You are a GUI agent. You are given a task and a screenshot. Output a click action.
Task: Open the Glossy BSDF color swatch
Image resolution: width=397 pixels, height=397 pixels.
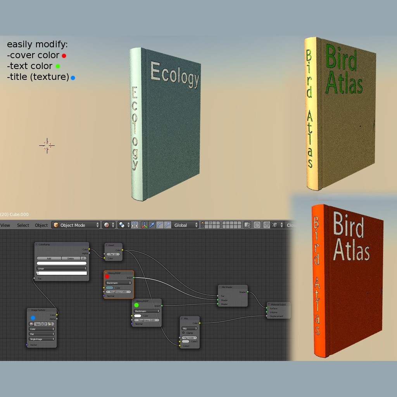[x=110, y=287]
